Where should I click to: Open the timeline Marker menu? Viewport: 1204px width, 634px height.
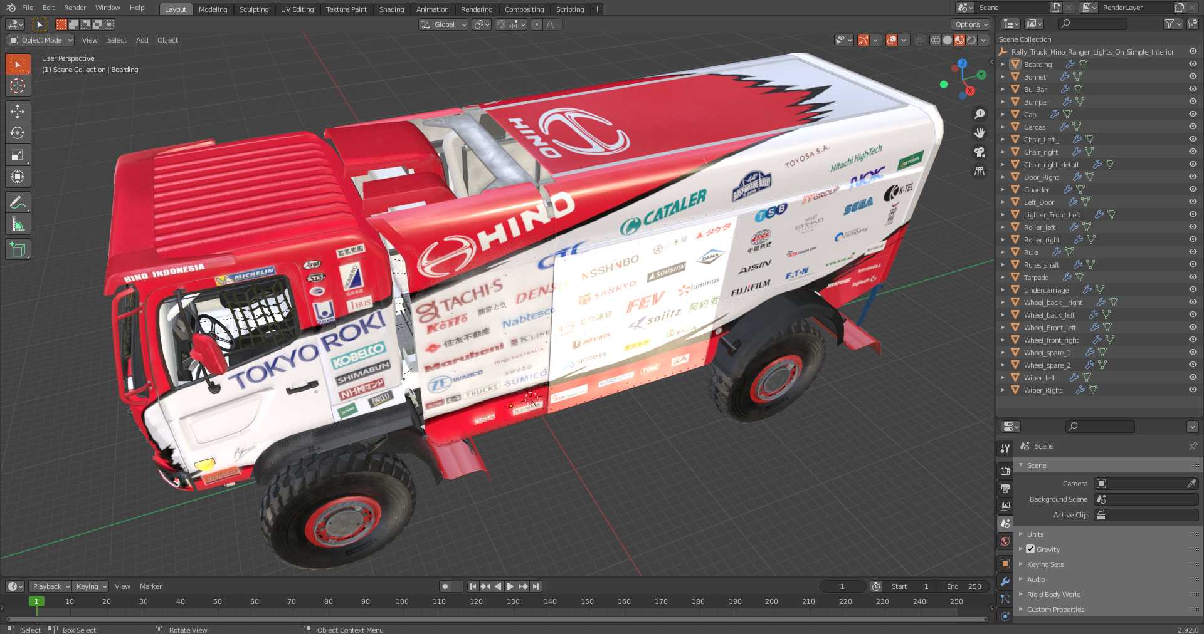click(x=150, y=586)
